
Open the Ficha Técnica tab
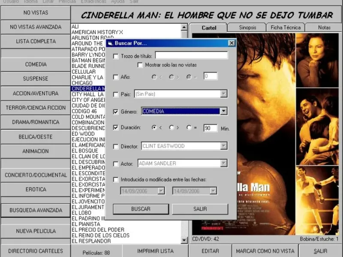(x=286, y=27)
